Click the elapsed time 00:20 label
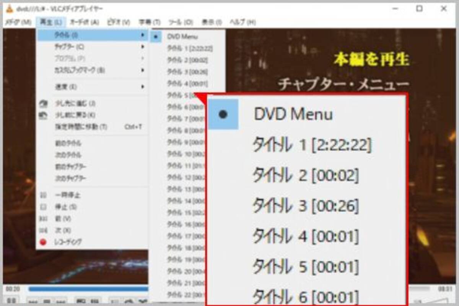 (13, 289)
